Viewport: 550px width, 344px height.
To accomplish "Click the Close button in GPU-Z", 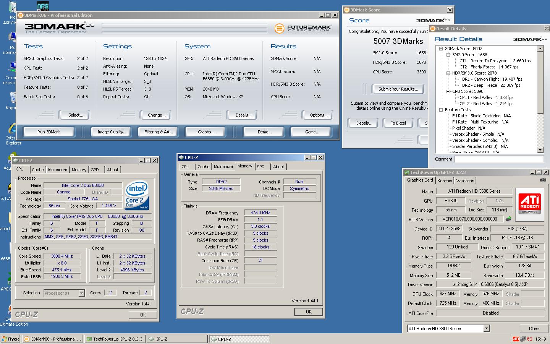I will (x=534, y=329).
